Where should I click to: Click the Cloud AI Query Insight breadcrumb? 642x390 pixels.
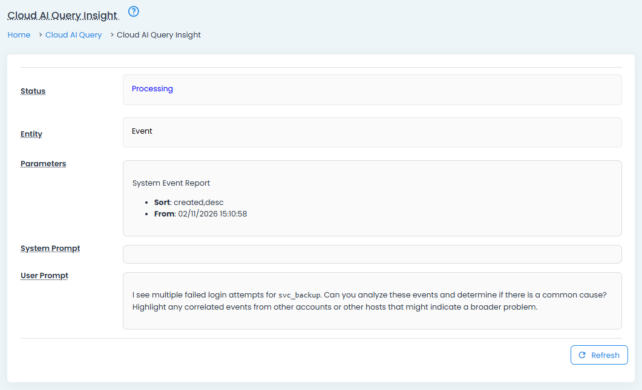coord(159,35)
